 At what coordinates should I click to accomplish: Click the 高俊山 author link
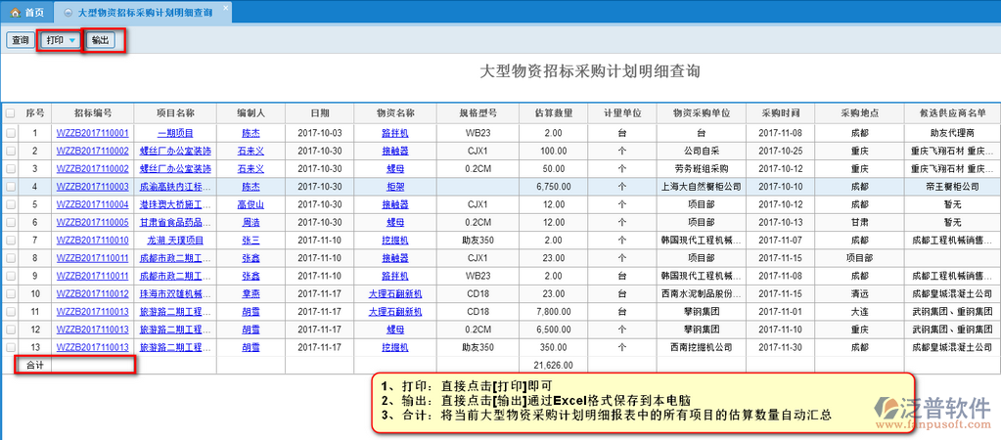[250, 204]
